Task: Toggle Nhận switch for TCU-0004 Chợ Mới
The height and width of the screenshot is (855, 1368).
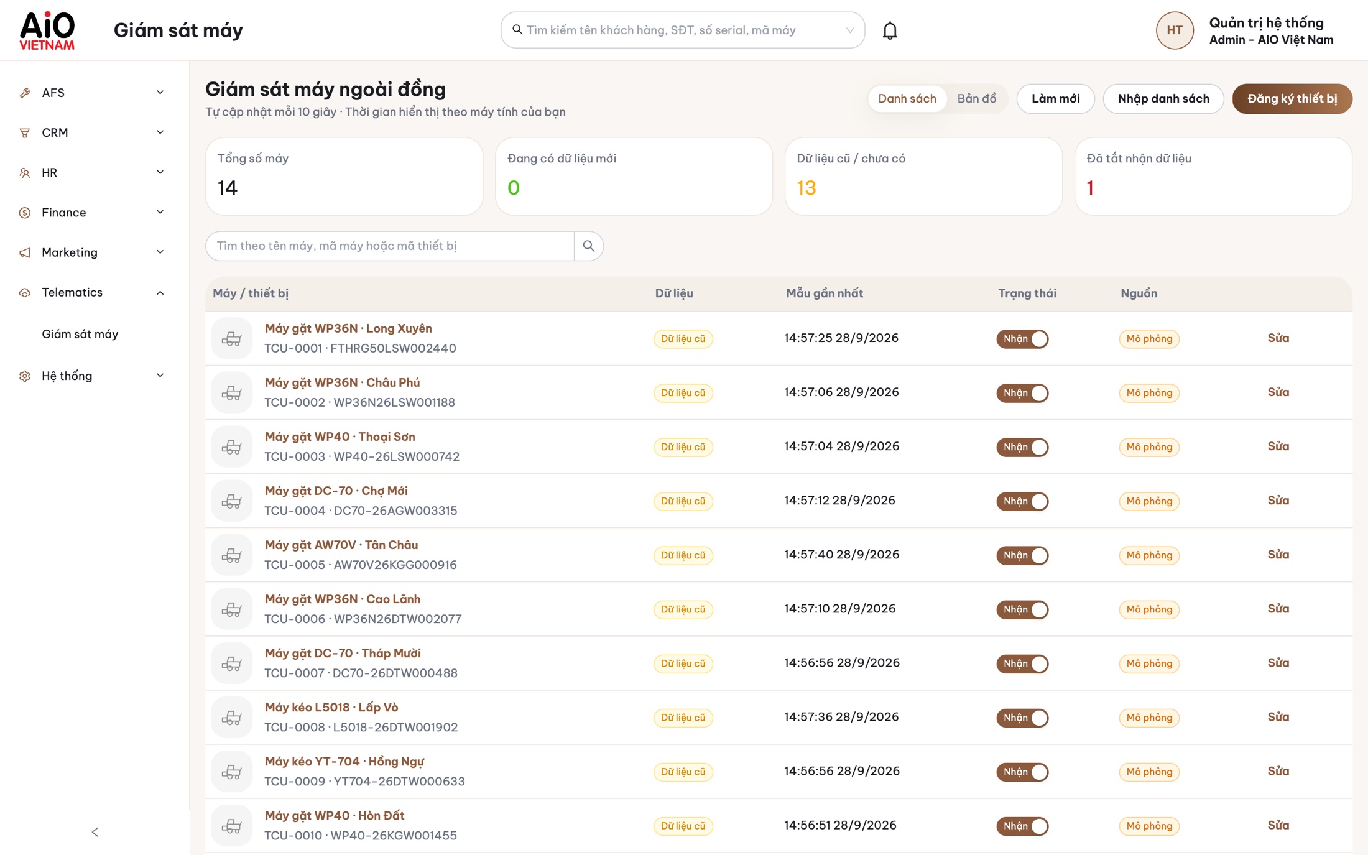Action: (x=1022, y=501)
